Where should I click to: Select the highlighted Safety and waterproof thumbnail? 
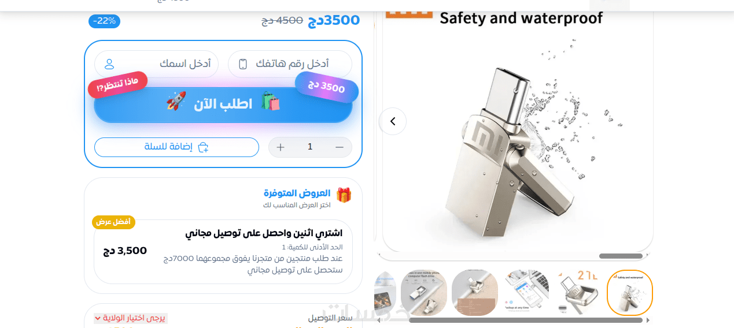(x=630, y=293)
